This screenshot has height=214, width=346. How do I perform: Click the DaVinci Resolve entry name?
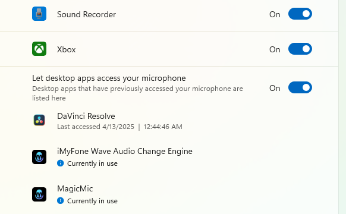pos(86,116)
